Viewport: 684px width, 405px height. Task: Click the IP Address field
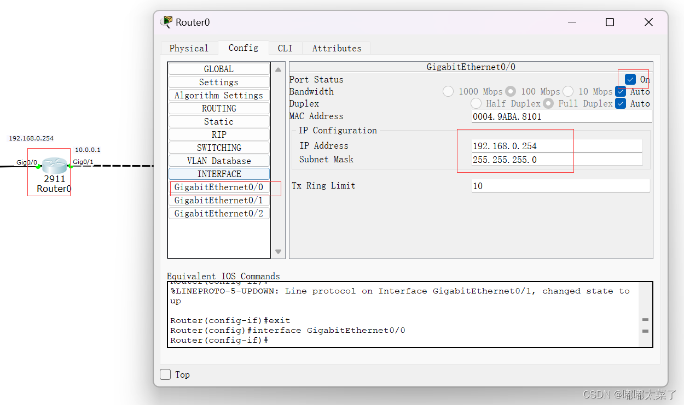[557, 146]
